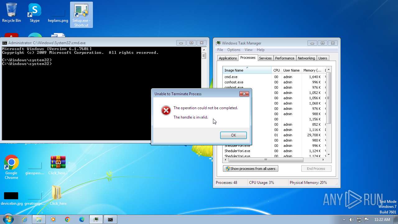The image size is (398, 224).
Task: Open Microsoft Edge from the taskbar
Action: click(82, 219)
